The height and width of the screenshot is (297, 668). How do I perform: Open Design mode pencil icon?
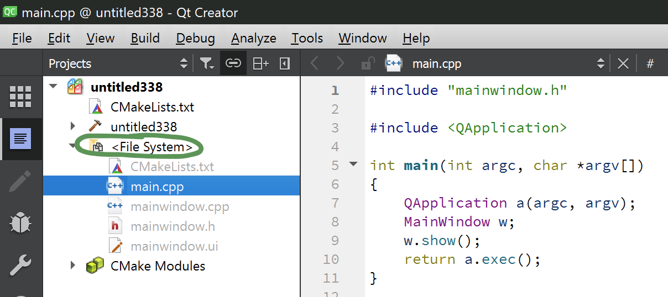pos(20,181)
